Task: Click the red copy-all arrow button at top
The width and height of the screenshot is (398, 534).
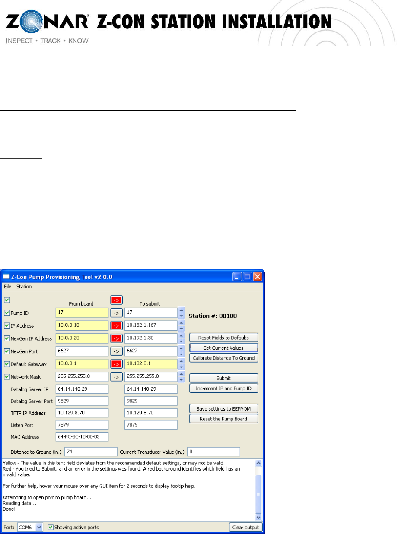Action: (x=117, y=300)
